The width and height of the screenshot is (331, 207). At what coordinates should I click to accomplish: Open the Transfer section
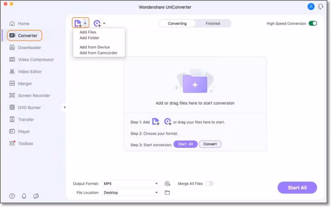click(22, 119)
